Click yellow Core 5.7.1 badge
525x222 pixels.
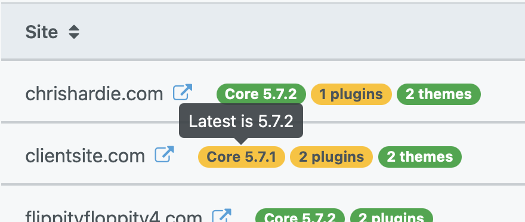click(x=242, y=157)
